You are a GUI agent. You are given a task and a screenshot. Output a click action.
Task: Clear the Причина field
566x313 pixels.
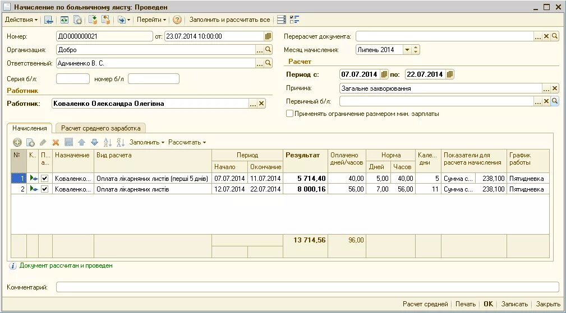pos(555,88)
